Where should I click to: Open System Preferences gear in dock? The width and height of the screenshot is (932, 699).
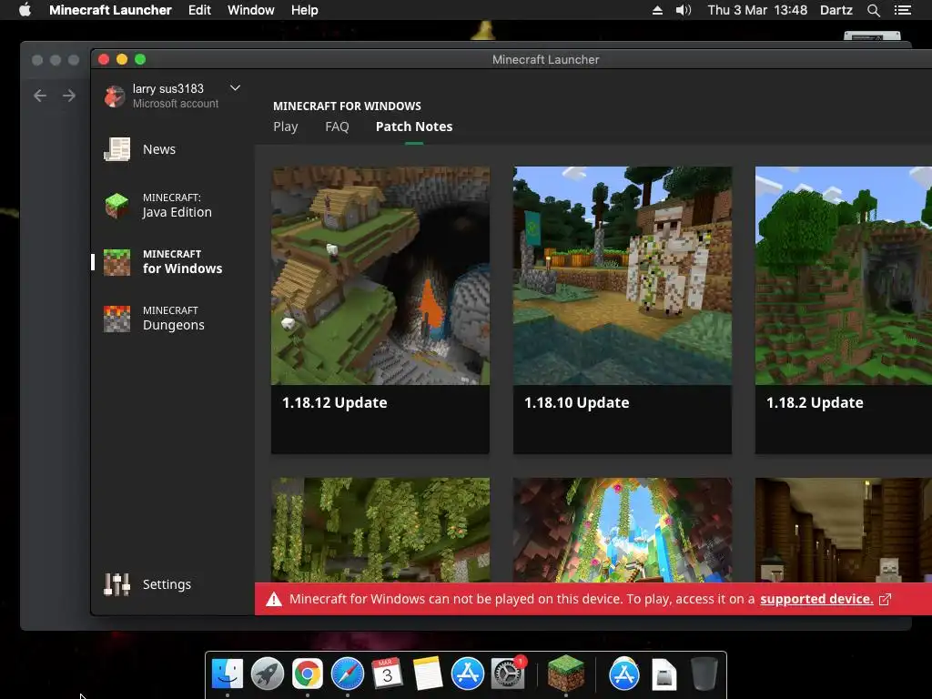[508, 674]
